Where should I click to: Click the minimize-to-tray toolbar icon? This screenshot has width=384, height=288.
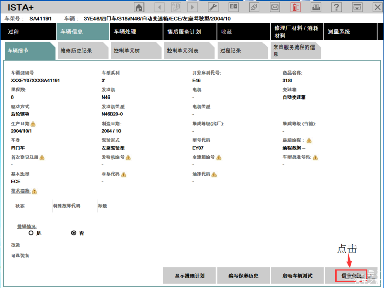(x=357, y=7)
